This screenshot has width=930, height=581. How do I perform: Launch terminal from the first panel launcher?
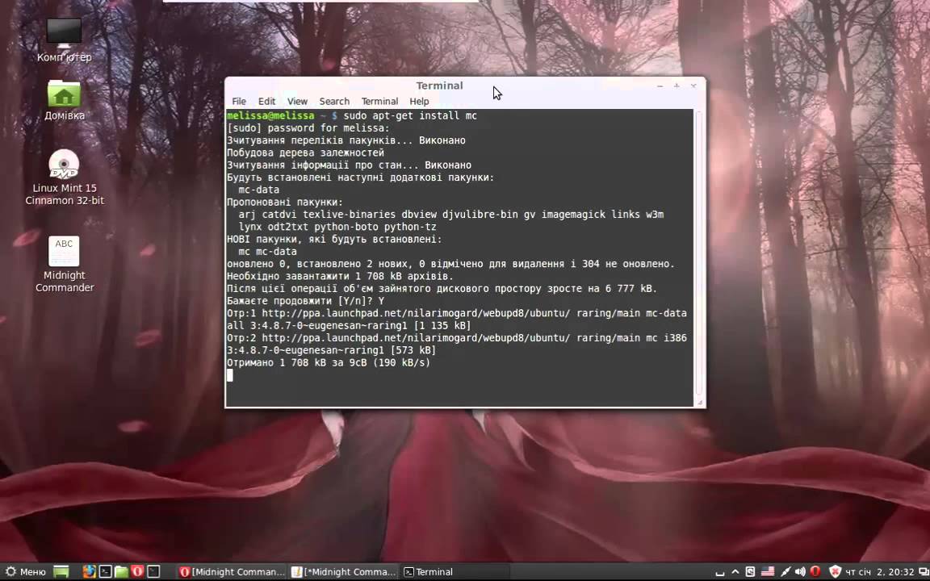105,572
